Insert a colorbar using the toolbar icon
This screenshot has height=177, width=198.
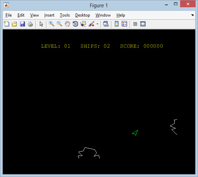pos(117,24)
